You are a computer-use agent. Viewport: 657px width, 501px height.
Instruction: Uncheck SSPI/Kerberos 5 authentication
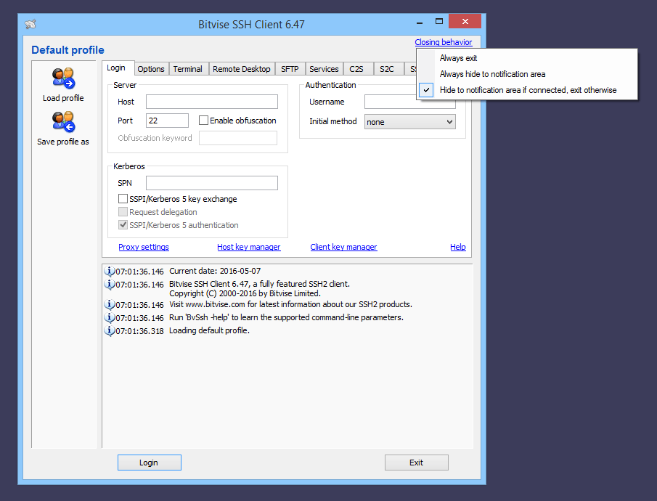[x=123, y=224]
